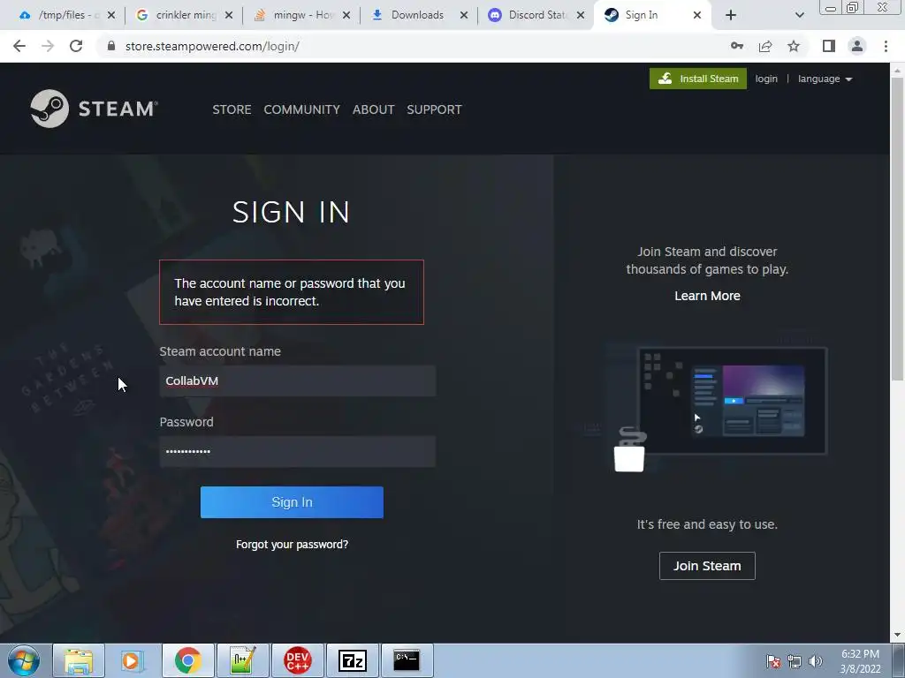Focus the Password field
905x678 pixels.
(297, 451)
